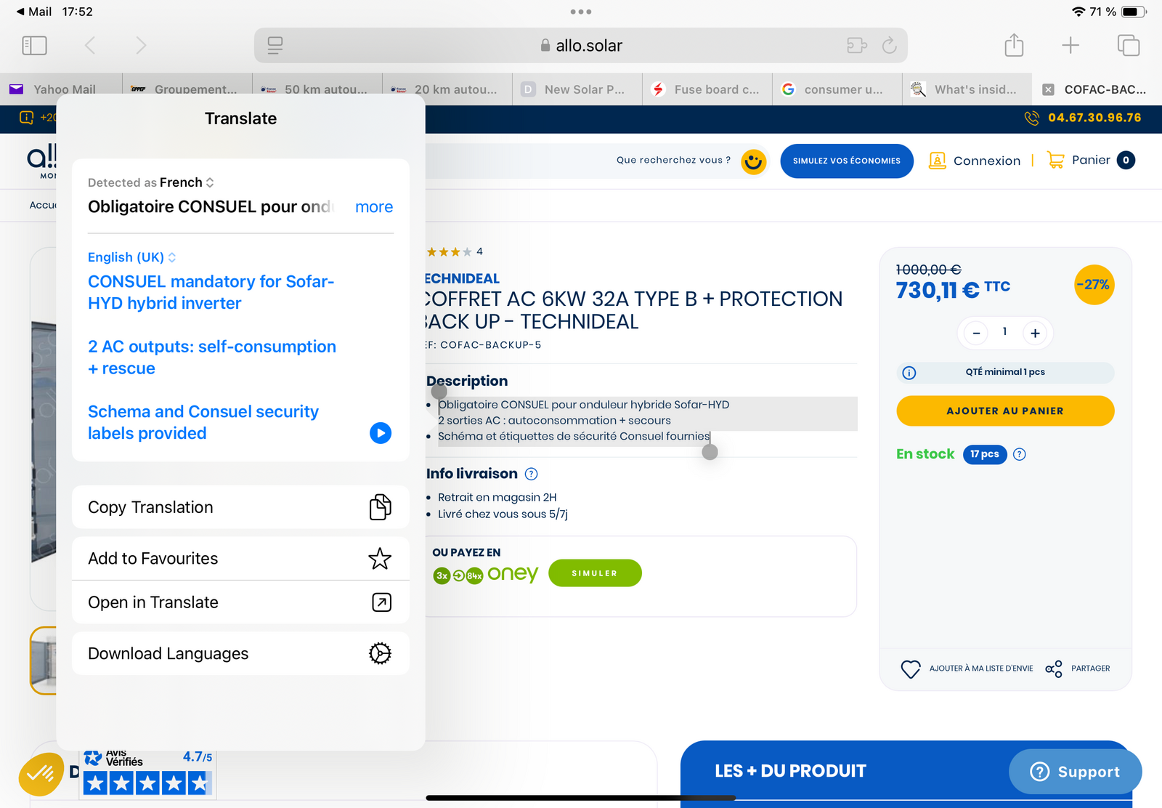Select Add to Favourites
Viewport: 1162px width, 808px height.
click(x=240, y=559)
